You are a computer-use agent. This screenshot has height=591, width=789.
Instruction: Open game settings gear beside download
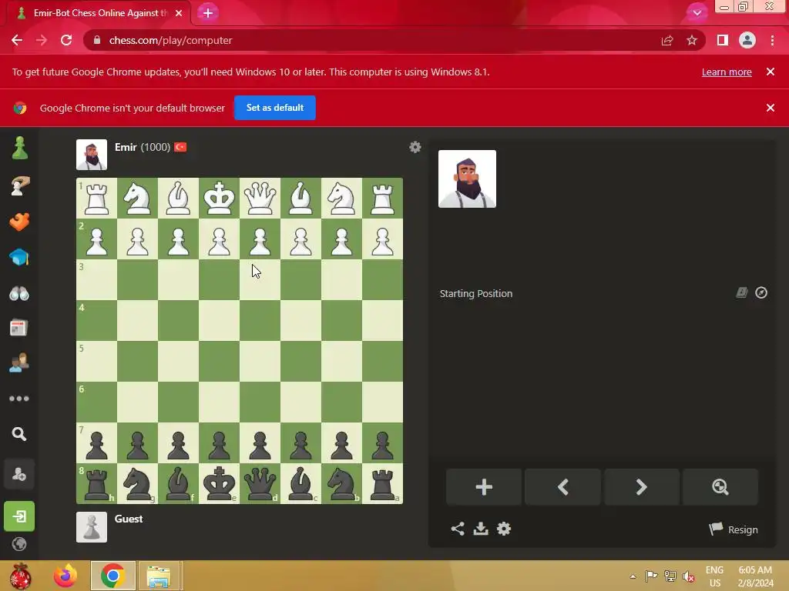click(504, 529)
